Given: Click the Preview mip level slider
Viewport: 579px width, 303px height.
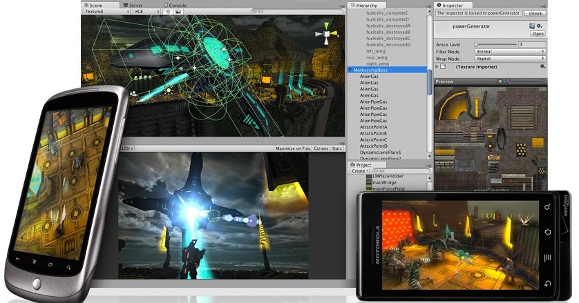Looking at the screenshot, I should pyautogui.click(x=525, y=81).
